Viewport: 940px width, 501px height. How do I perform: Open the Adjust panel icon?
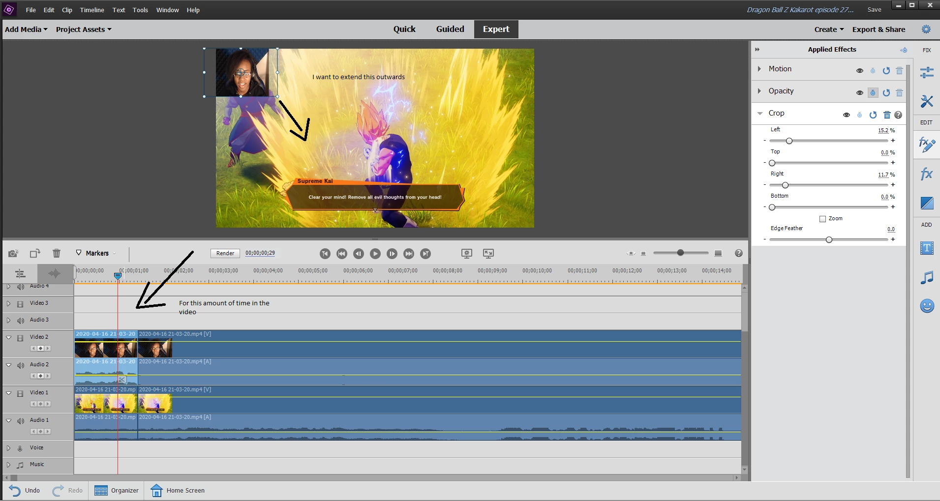point(927,72)
